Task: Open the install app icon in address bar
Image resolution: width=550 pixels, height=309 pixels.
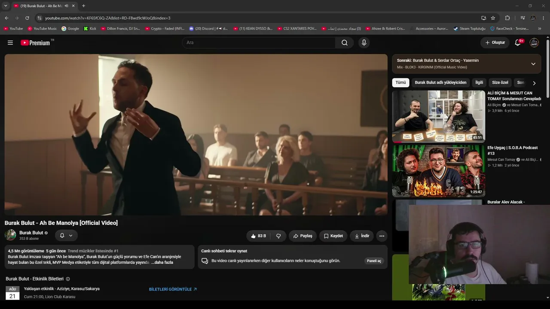Action: pos(484,18)
